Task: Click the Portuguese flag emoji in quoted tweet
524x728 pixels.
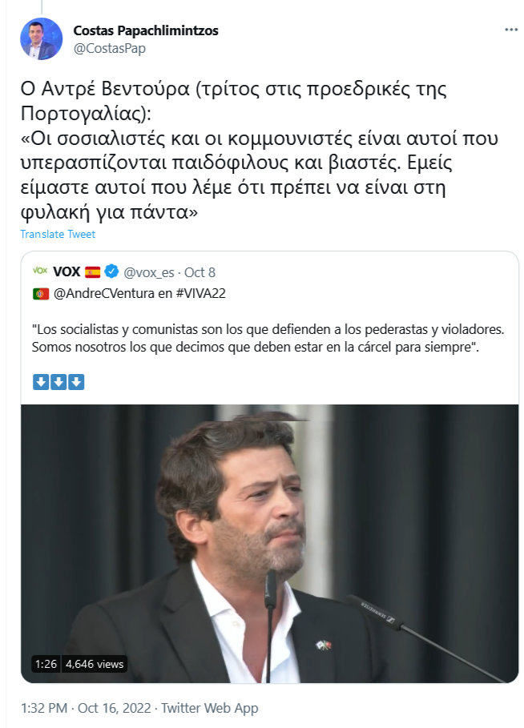Action: pos(41,294)
